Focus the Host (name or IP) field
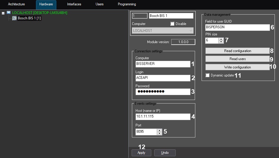 tap(162, 117)
